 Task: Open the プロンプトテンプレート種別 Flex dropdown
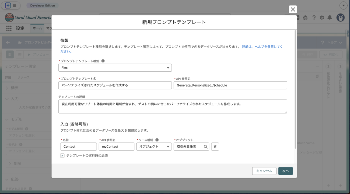click(x=115, y=68)
